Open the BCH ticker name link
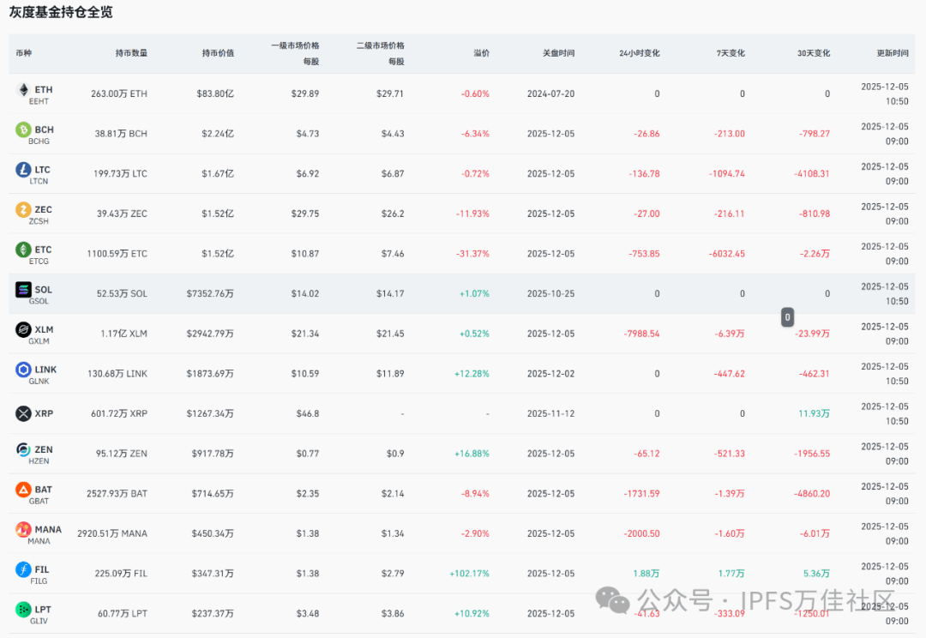The image size is (926, 638). pyautogui.click(x=45, y=129)
